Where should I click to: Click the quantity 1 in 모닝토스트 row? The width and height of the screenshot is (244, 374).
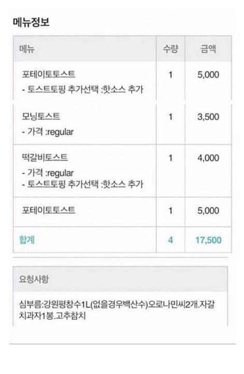tap(170, 117)
